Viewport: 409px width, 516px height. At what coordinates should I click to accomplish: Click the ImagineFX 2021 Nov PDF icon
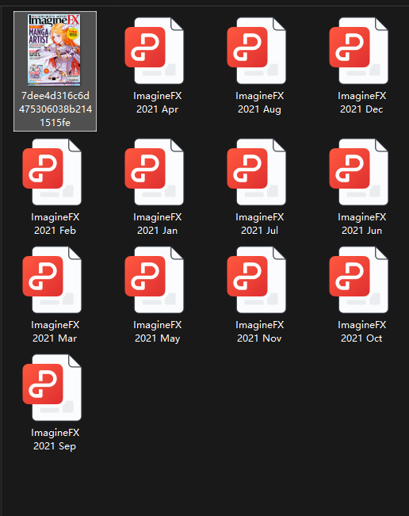coord(257,279)
